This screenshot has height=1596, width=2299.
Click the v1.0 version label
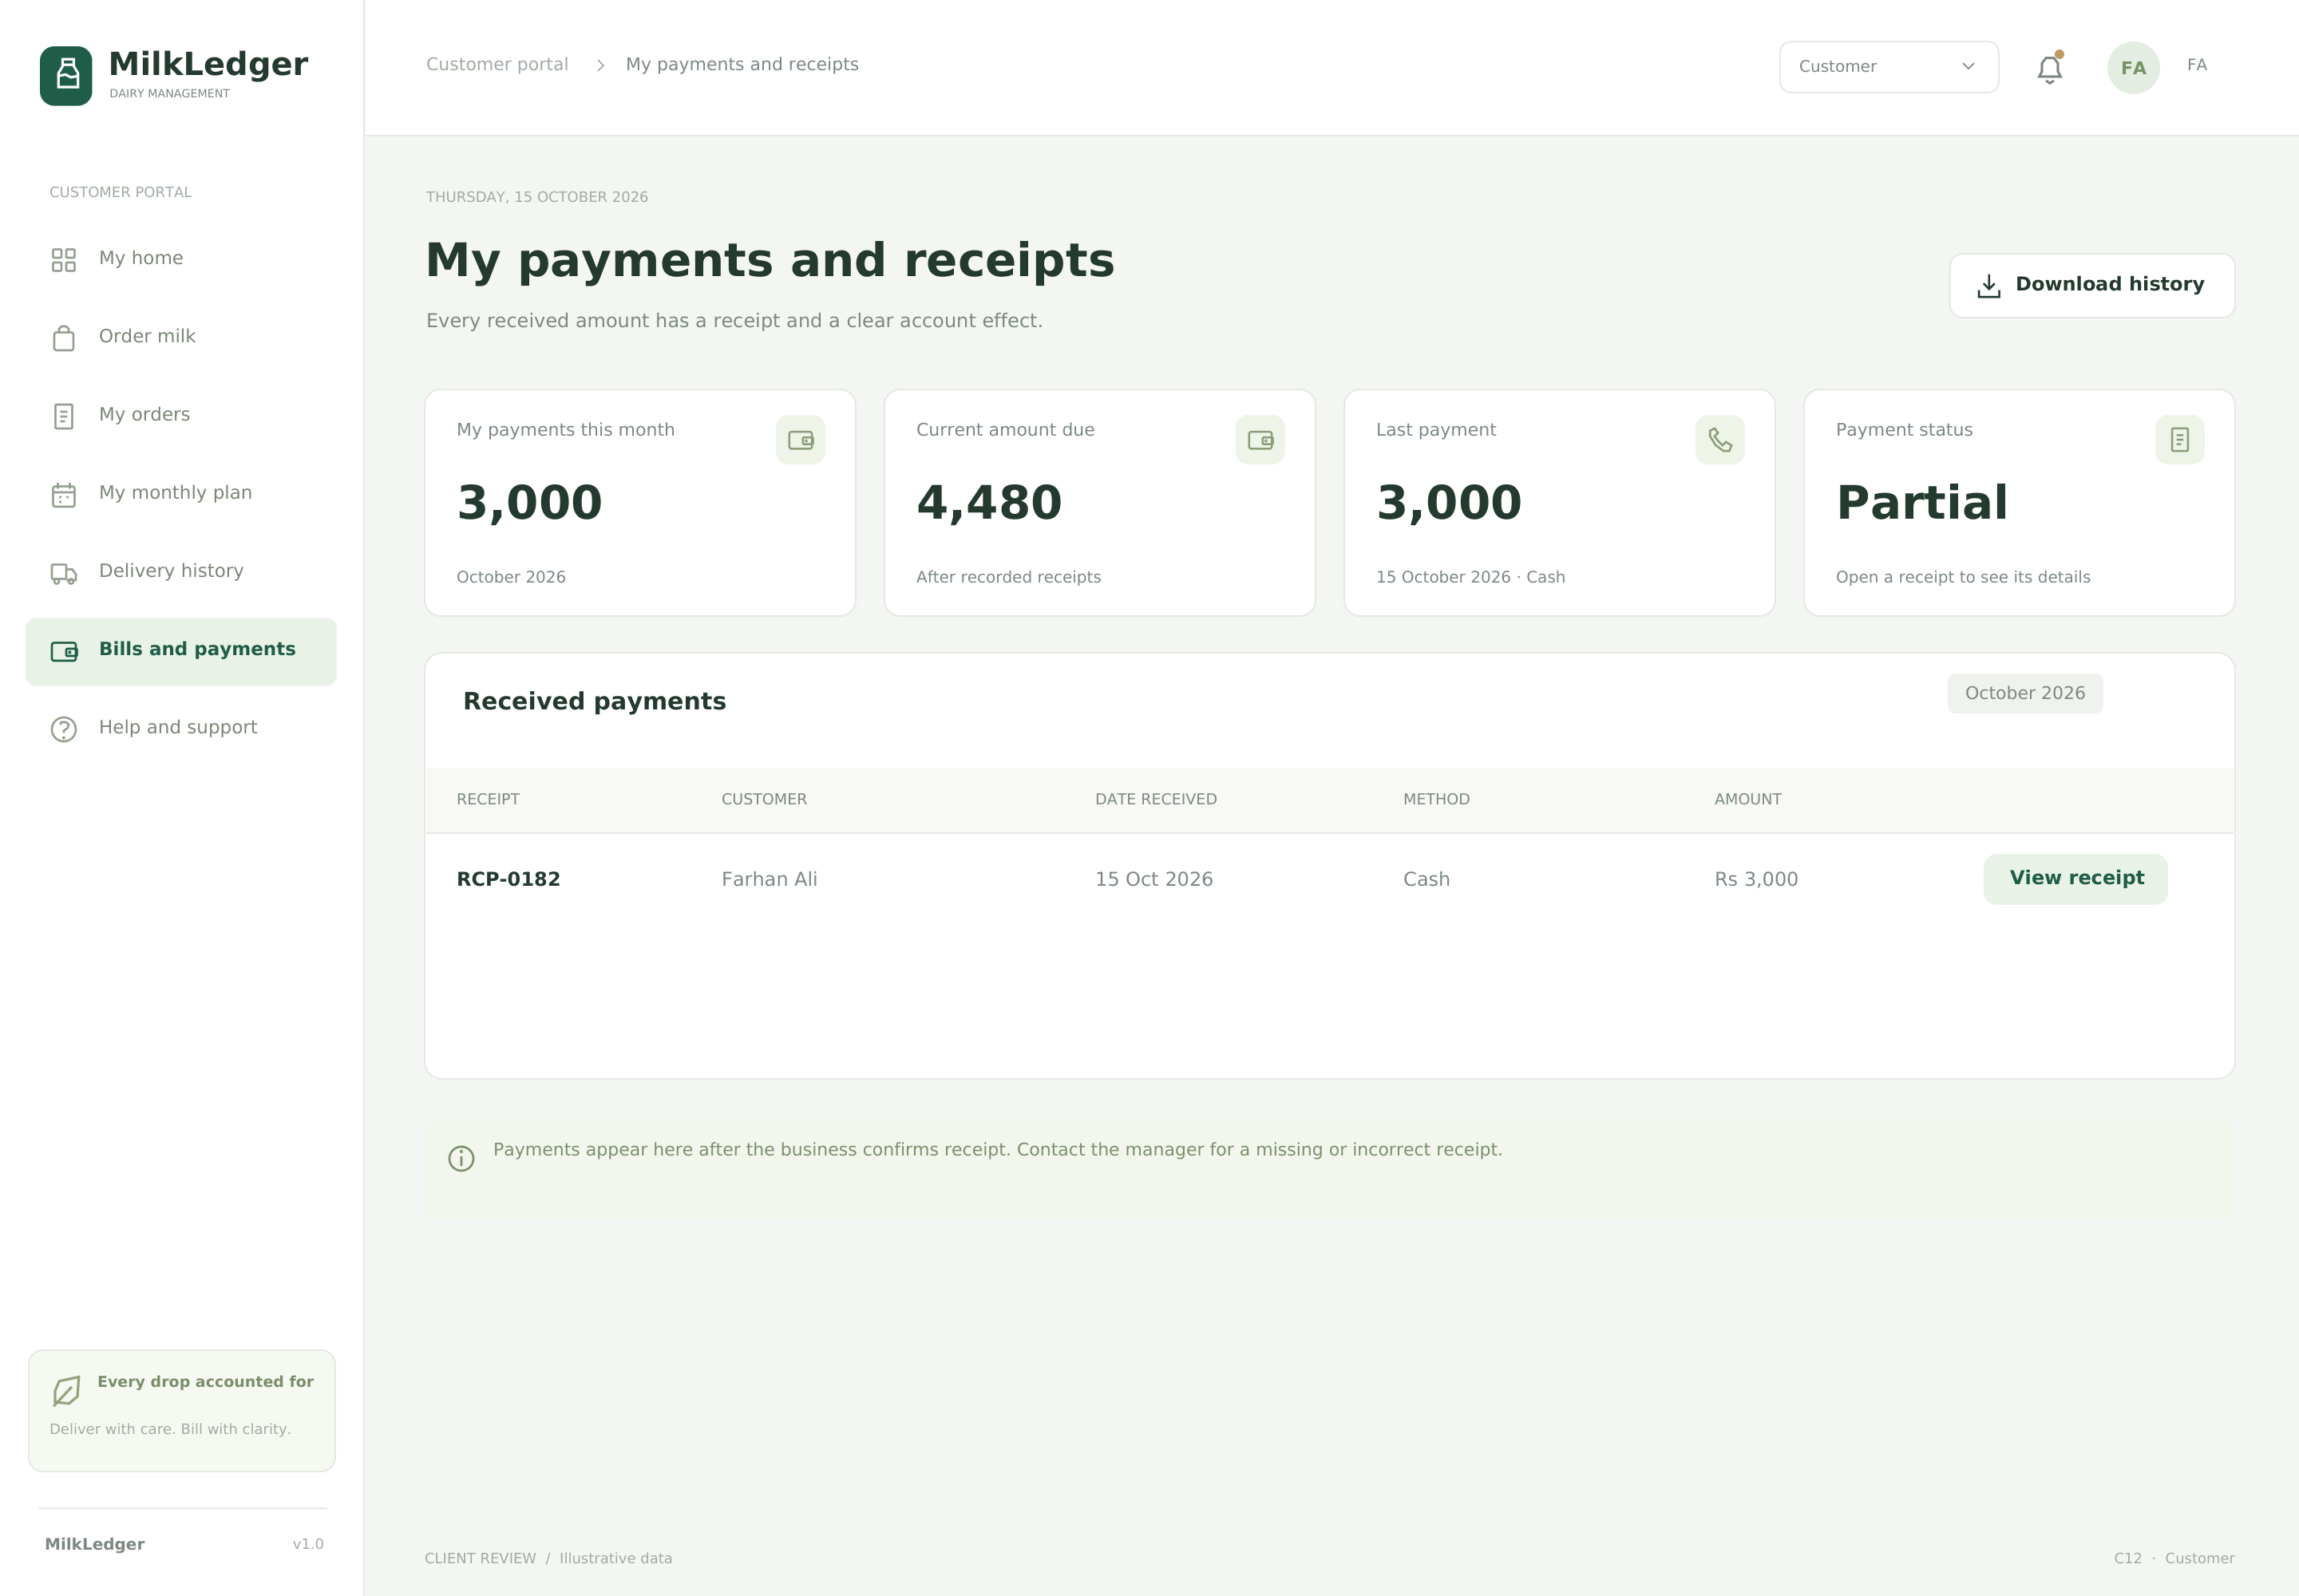[308, 1544]
